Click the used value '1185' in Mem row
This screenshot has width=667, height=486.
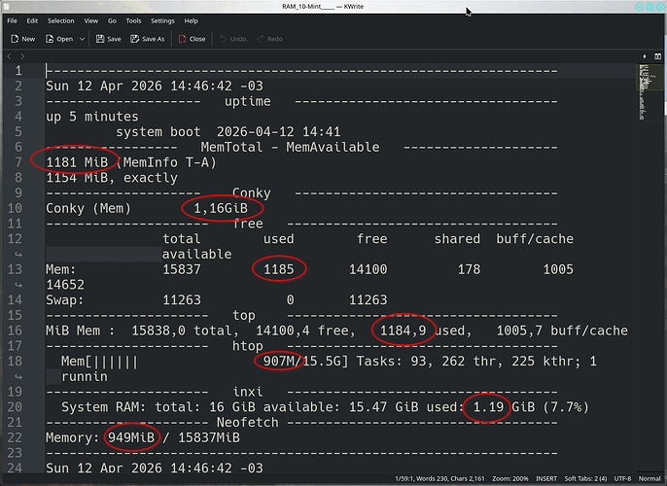tap(279, 269)
